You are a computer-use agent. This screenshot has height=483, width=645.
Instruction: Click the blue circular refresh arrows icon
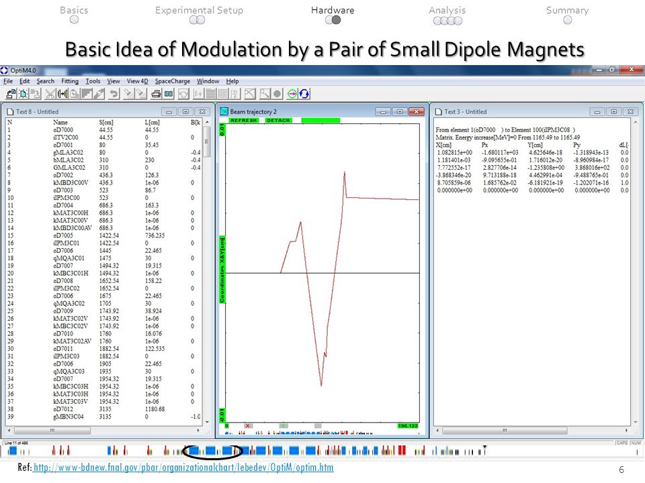304,94
